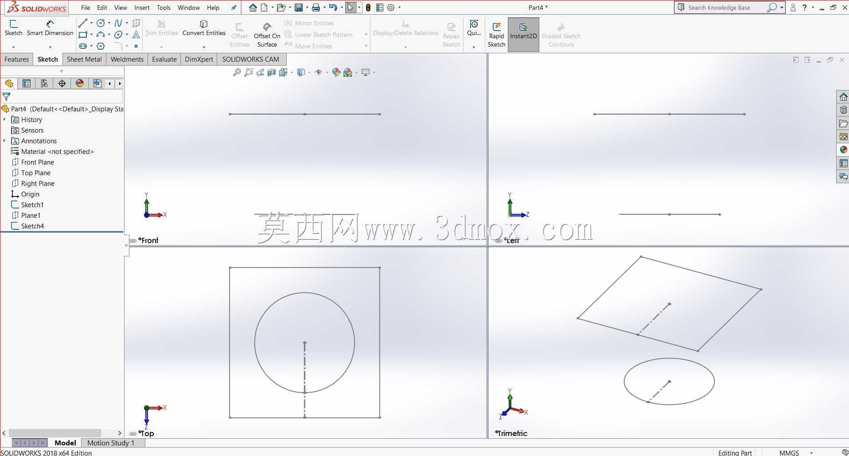The image size is (849, 456).
Task: Click the Print icon
Action: pos(316,8)
